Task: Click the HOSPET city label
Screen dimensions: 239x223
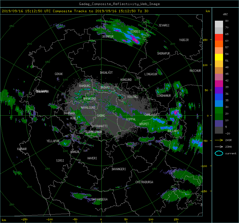Action: click(144, 124)
